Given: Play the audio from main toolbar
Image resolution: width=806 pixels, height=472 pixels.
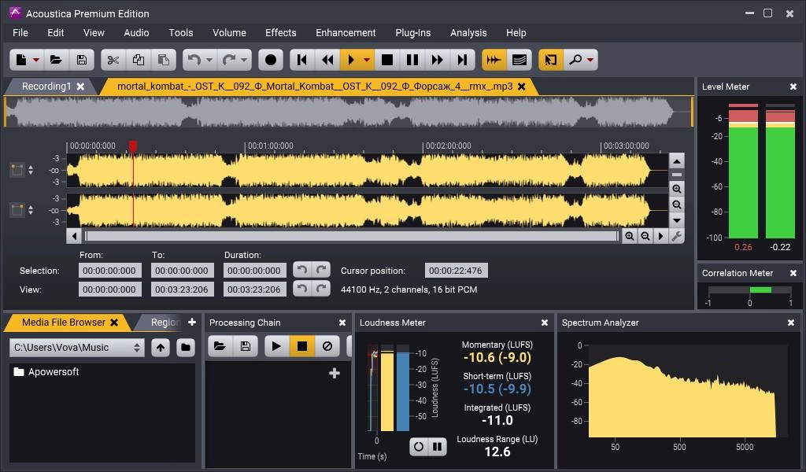Looking at the screenshot, I should click(x=351, y=60).
